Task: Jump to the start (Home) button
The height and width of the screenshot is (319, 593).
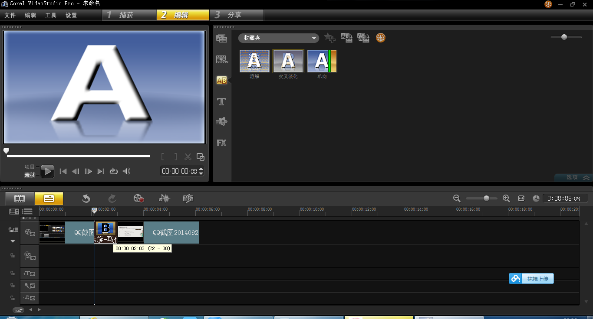Action: click(x=63, y=171)
